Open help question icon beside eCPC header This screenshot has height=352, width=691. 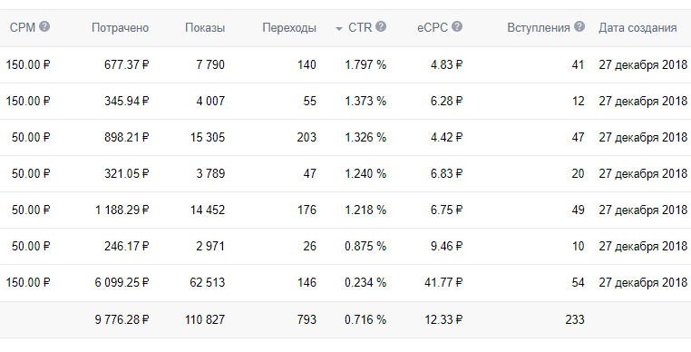[x=457, y=27]
